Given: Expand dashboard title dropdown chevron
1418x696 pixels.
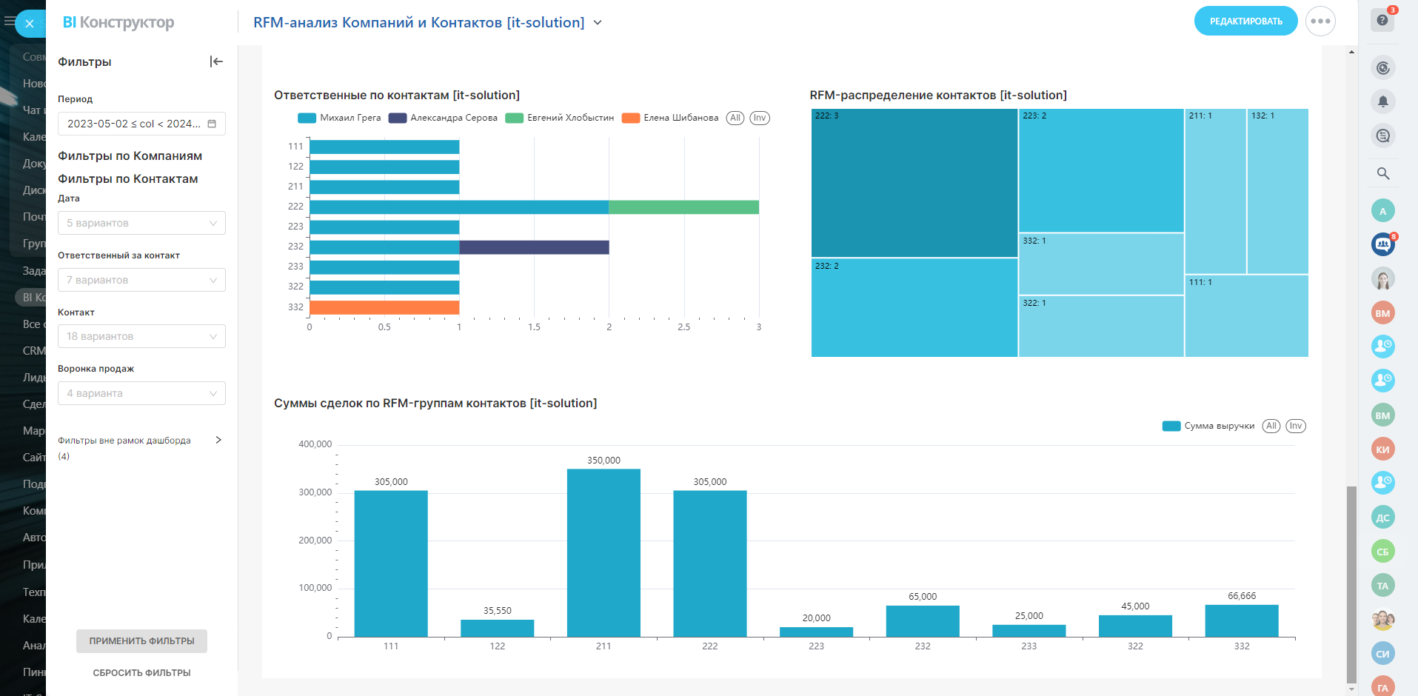Looking at the screenshot, I should coord(598,23).
